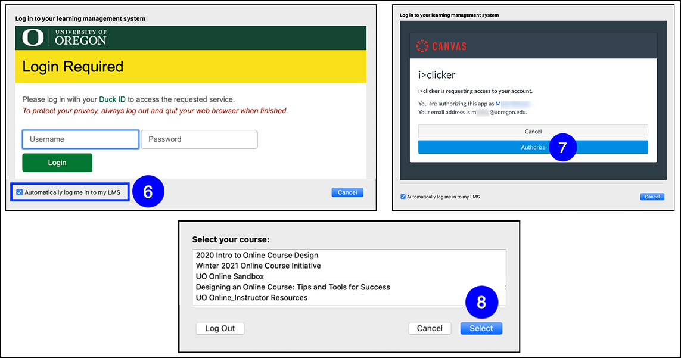This screenshot has height=358, width=681.
Task: Cancel the Login Required window
Action: (347, 192)
